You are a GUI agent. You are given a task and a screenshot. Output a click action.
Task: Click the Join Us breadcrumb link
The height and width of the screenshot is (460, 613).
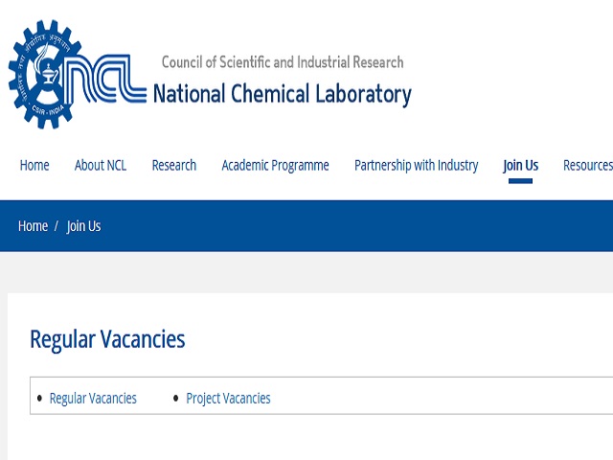[x=83, y=226]
